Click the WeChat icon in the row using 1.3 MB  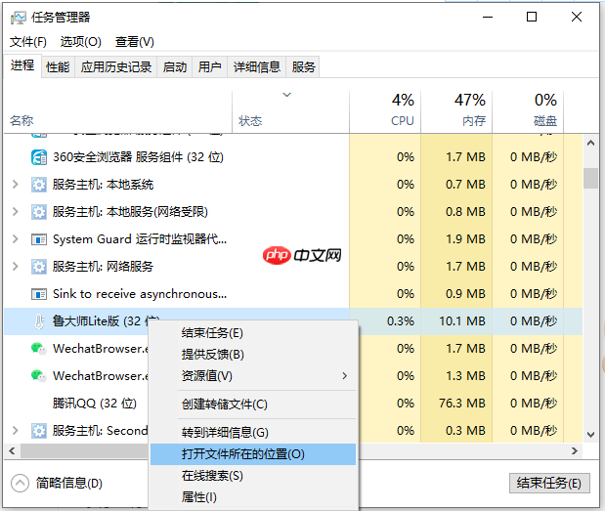(38, 376)
